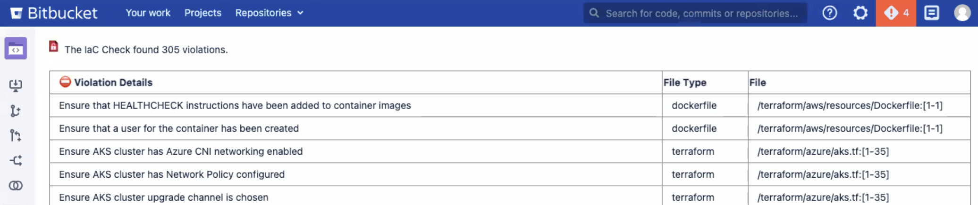The image size is (978, 205).
Task: Click the Violation Details column header
Action: tap(113, 83)
